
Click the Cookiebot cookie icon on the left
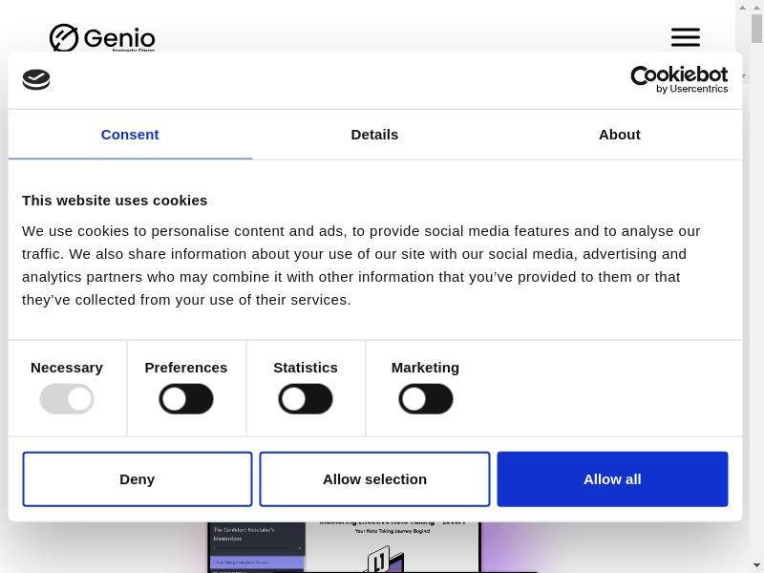pos(36,79)
